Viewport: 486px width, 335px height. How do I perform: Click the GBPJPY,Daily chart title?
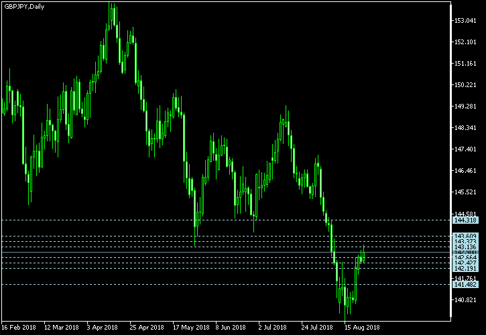click(24, 7)
